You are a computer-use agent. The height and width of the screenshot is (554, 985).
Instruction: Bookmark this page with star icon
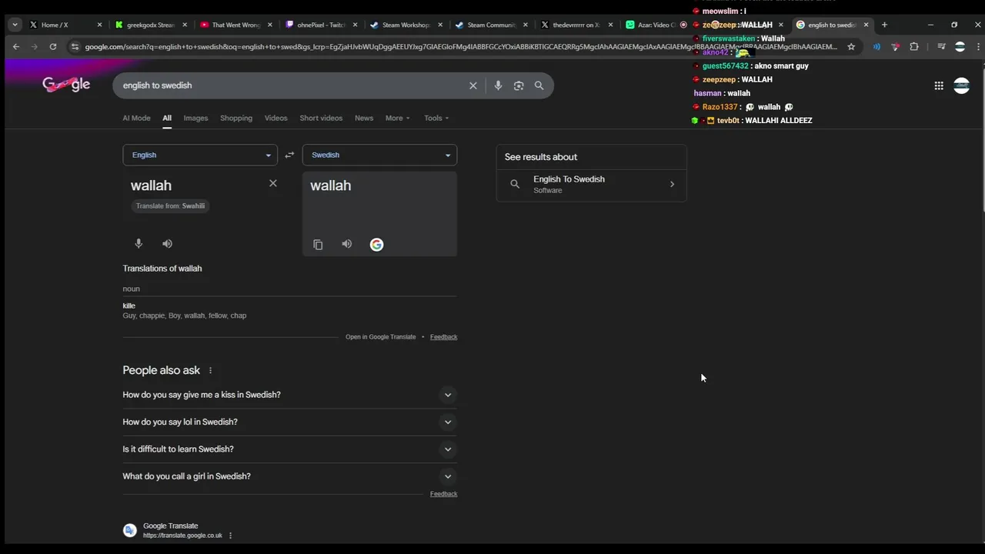tap(851, 46)
